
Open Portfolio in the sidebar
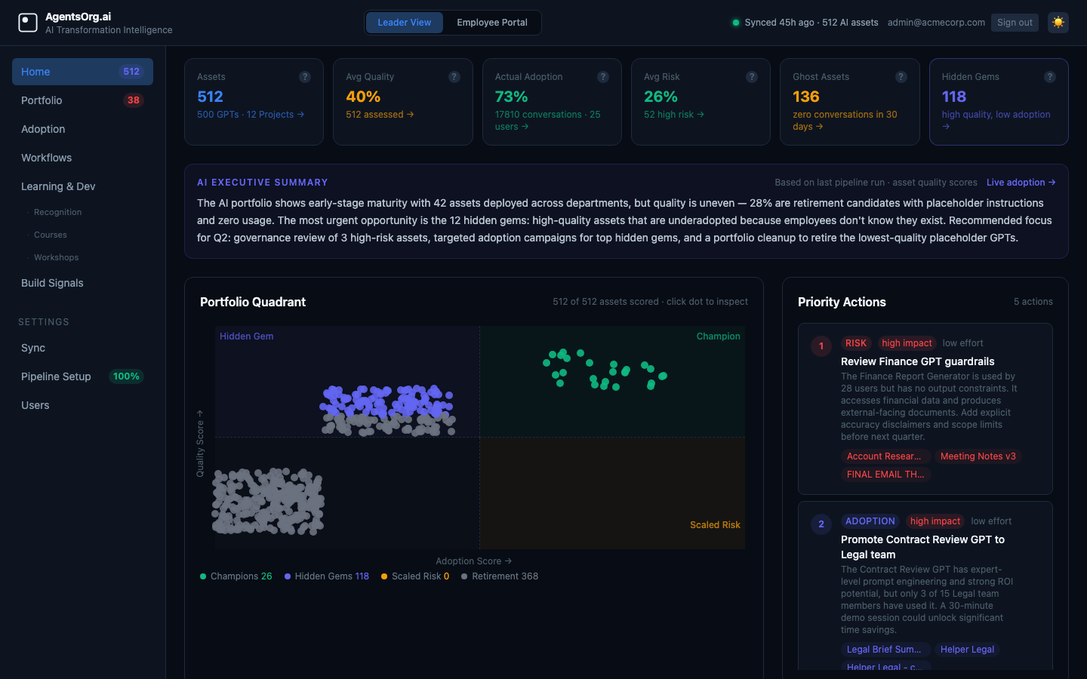pos(42,100)
